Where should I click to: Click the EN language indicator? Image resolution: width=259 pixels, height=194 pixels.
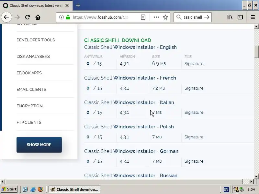coord(226,189)
